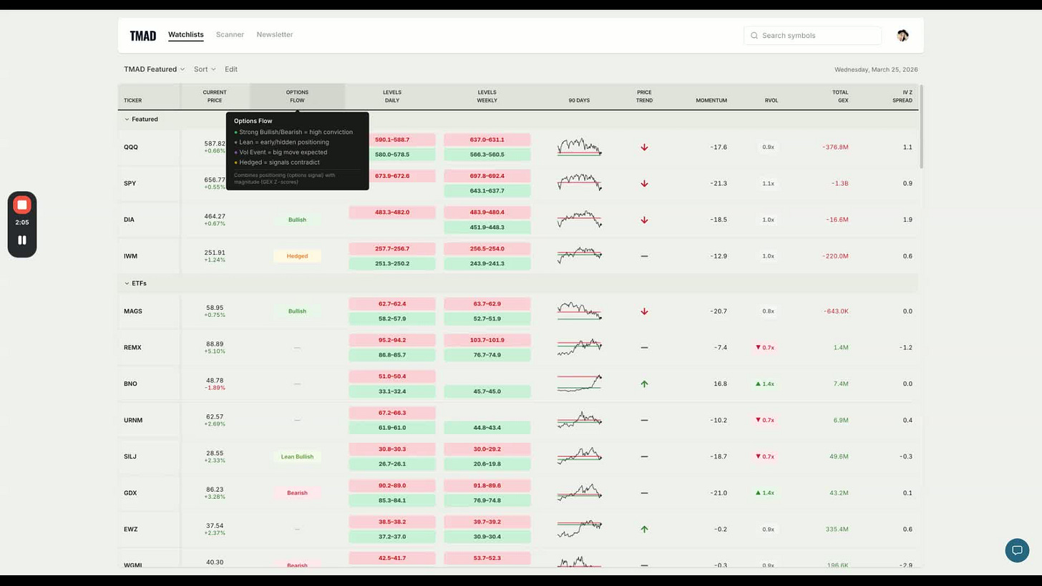
Task: Click REMX RVOL value 0.7x
Action: point(765,348)
